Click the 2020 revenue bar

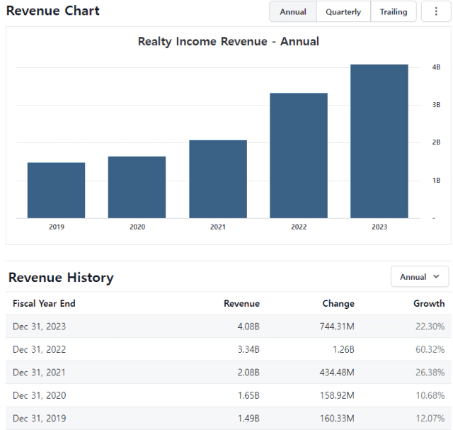click(137, 187)
